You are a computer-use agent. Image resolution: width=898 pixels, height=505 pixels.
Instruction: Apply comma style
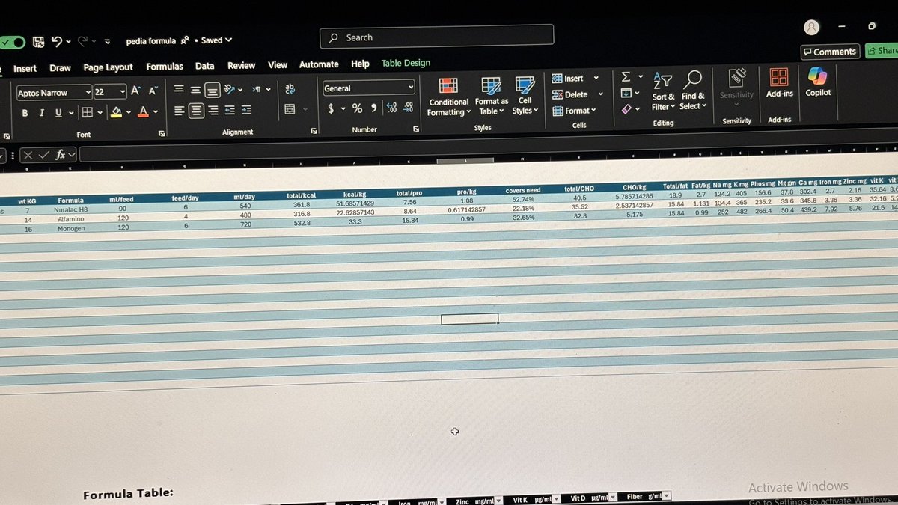[373, 108]
